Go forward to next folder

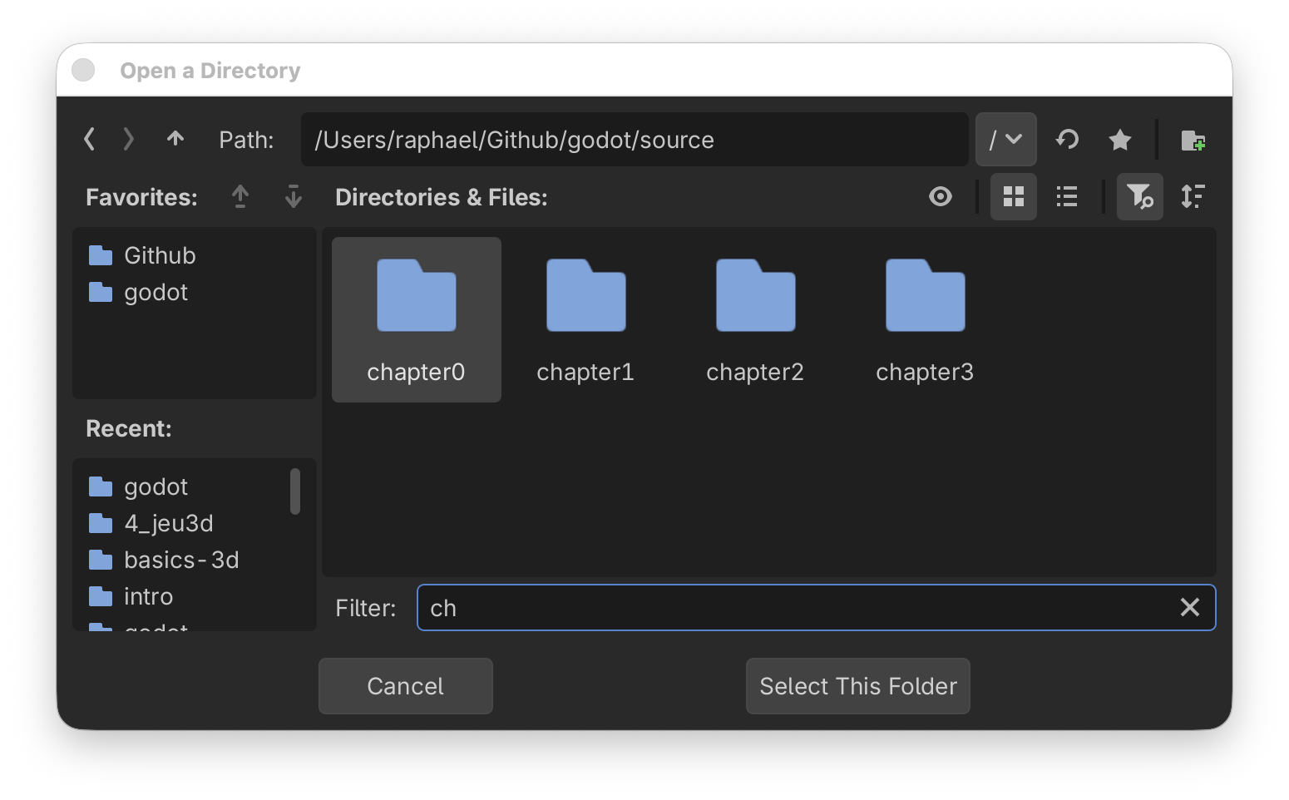(129, 140)
